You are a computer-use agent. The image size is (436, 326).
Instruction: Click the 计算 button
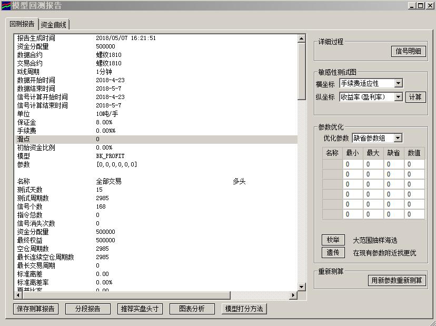pos(415,97)
